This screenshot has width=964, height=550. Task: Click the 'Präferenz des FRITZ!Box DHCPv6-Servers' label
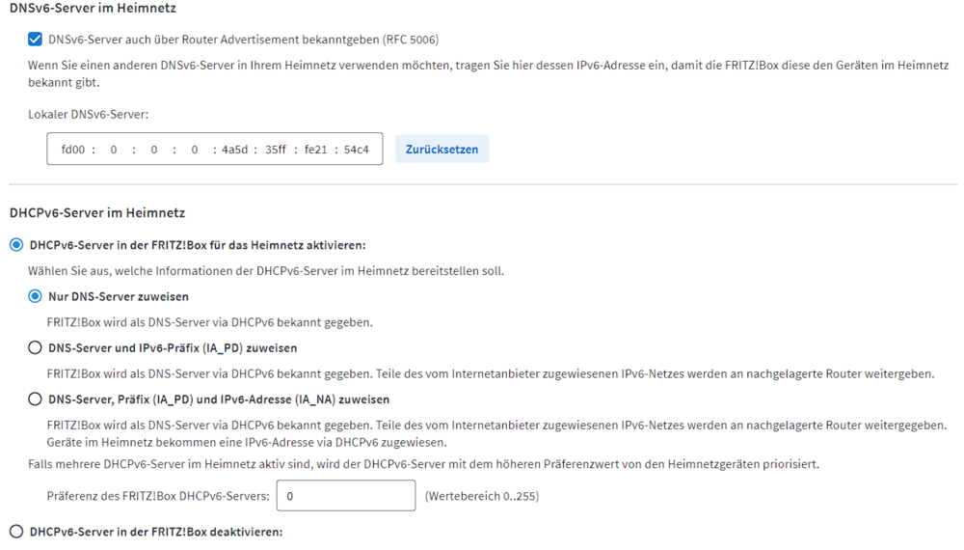[158, 497]
